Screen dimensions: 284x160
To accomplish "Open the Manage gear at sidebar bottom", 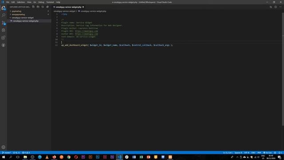I will 4,147.
